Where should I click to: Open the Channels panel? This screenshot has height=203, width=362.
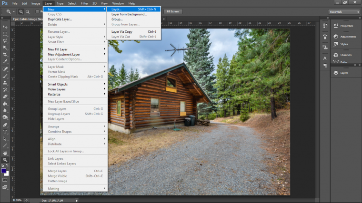346,55
